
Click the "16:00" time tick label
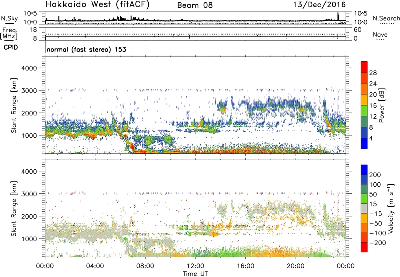pyautogui.click(x=245, y=266)
